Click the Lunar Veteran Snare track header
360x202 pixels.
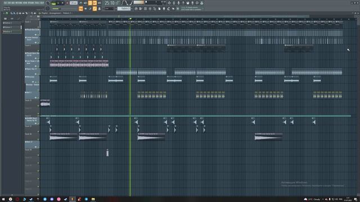32,40
